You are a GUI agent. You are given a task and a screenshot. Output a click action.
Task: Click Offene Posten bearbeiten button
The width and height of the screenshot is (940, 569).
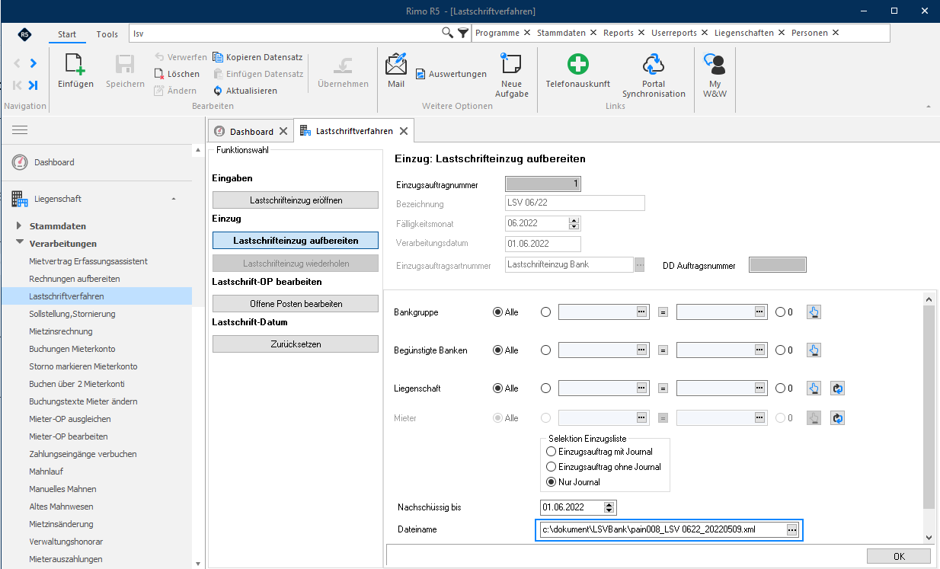coord(296,304)
